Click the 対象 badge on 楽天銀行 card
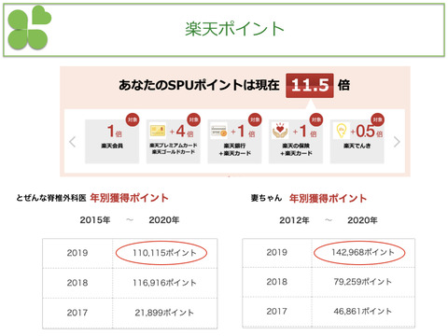Image resolution: width=448 pixels, height=336 pixels. (255, 119)
